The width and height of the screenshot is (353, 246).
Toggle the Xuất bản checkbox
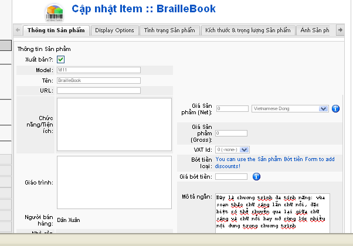click(x=61, y=59)
